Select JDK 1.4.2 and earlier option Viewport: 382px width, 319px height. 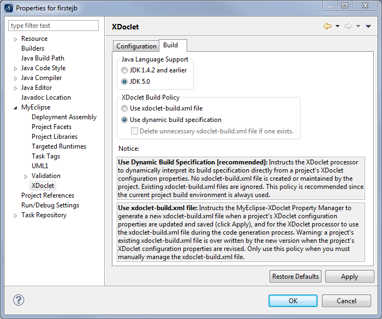click(125, 70)
